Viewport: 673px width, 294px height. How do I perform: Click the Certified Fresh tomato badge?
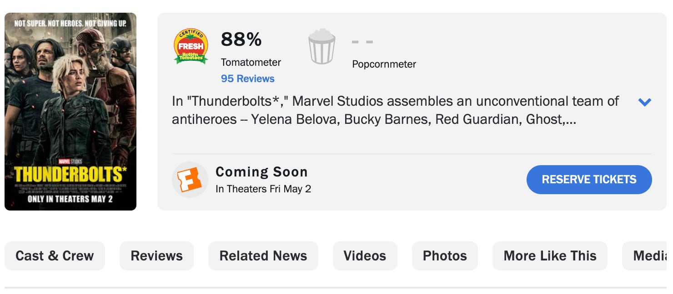(191, 46)
